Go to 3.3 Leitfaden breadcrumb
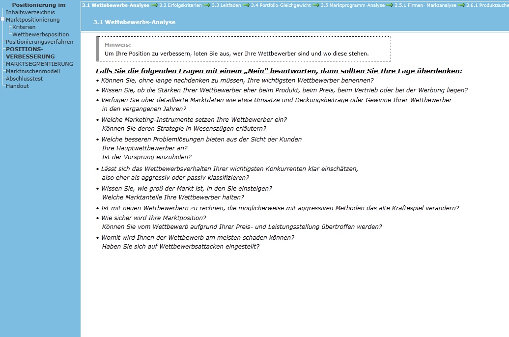509x337 pixels. tap(226, 5)
